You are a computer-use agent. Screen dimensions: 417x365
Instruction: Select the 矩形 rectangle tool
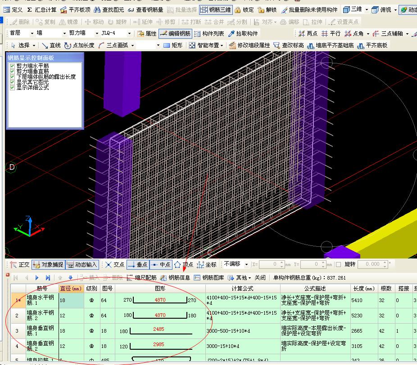(x=173, y=45)
